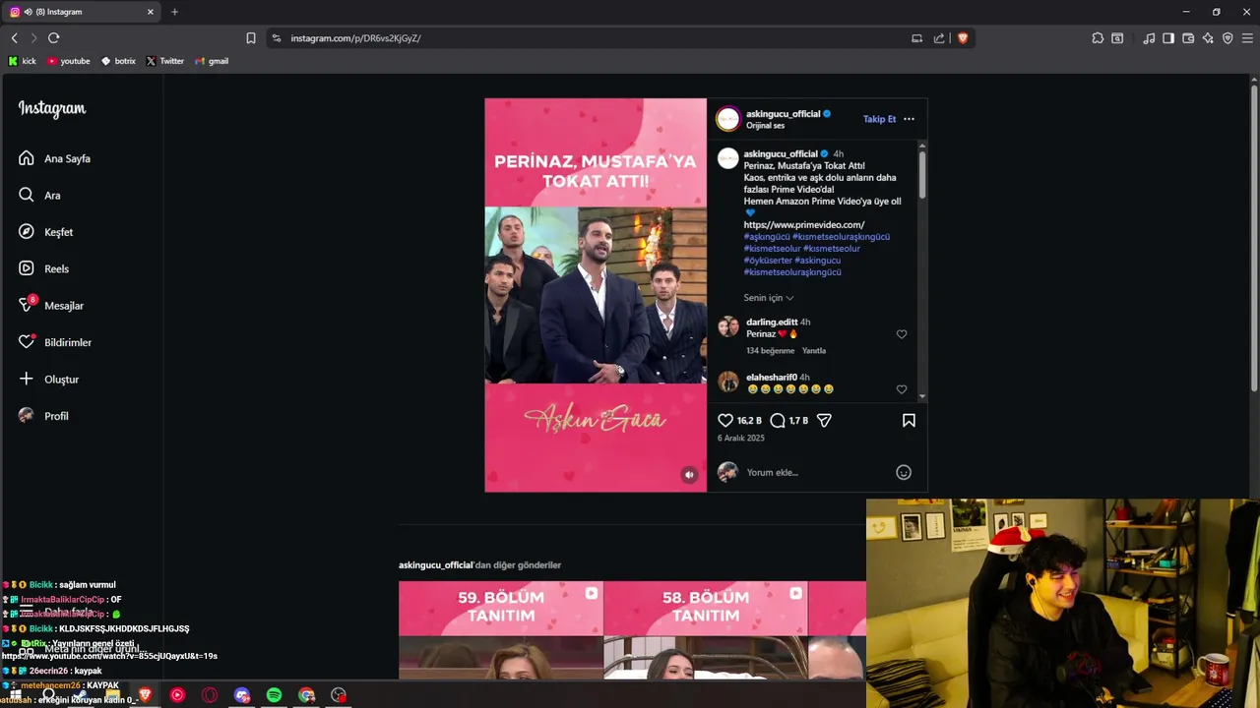Image resolution: width=1260 pixels, height=708 pixels.
Task: Open a new browser tab
Action: pos(174,12)
